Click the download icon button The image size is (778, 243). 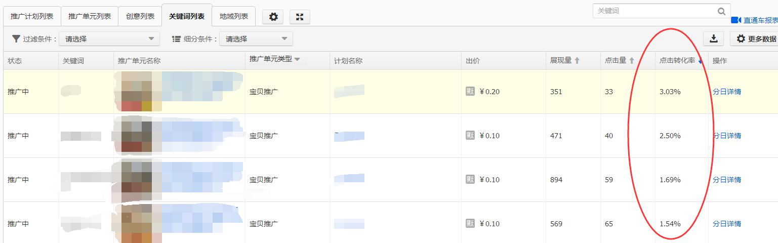click(x=713, y=38)
